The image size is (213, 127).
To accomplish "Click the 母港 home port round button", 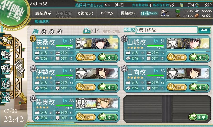I will [20, 68].
